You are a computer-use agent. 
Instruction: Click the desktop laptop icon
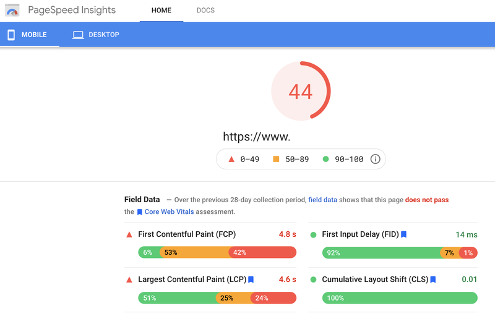(x=78, y=35)
